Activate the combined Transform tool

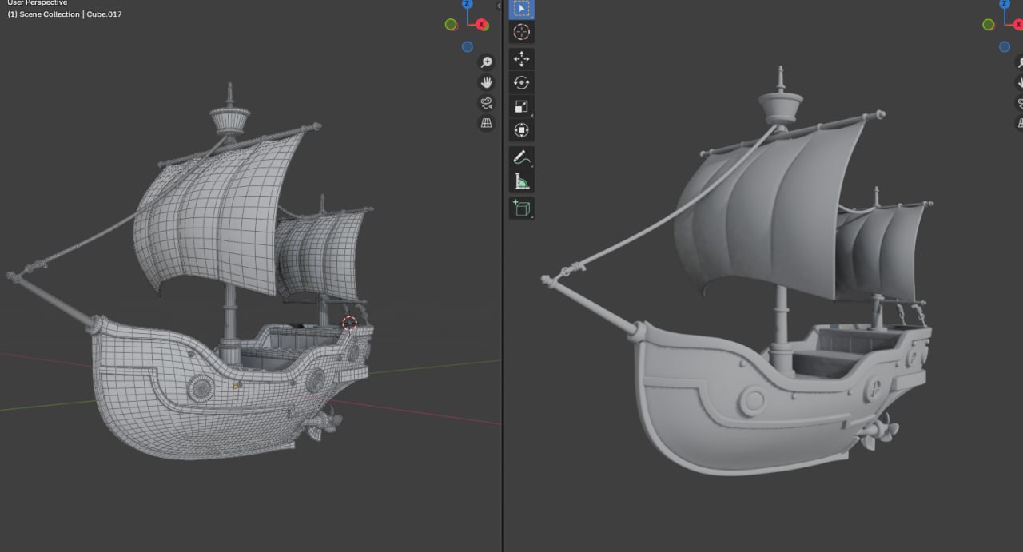521,129
